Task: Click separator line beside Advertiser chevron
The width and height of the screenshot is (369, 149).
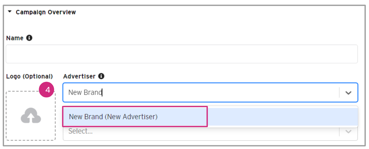Action: (x=340, y=93)
